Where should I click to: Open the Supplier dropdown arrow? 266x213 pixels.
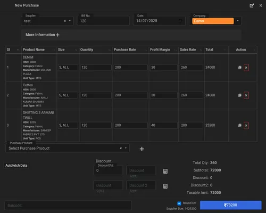(70, 21)
